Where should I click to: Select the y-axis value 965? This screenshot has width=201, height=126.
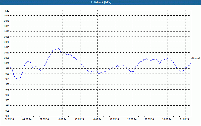click(8, 100)
